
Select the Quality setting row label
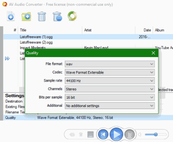(10, 118)
